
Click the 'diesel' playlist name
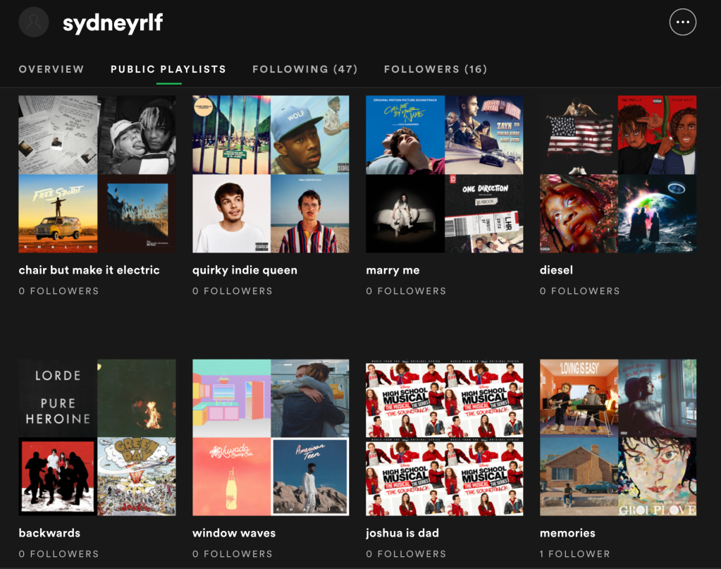coord(556,270)
